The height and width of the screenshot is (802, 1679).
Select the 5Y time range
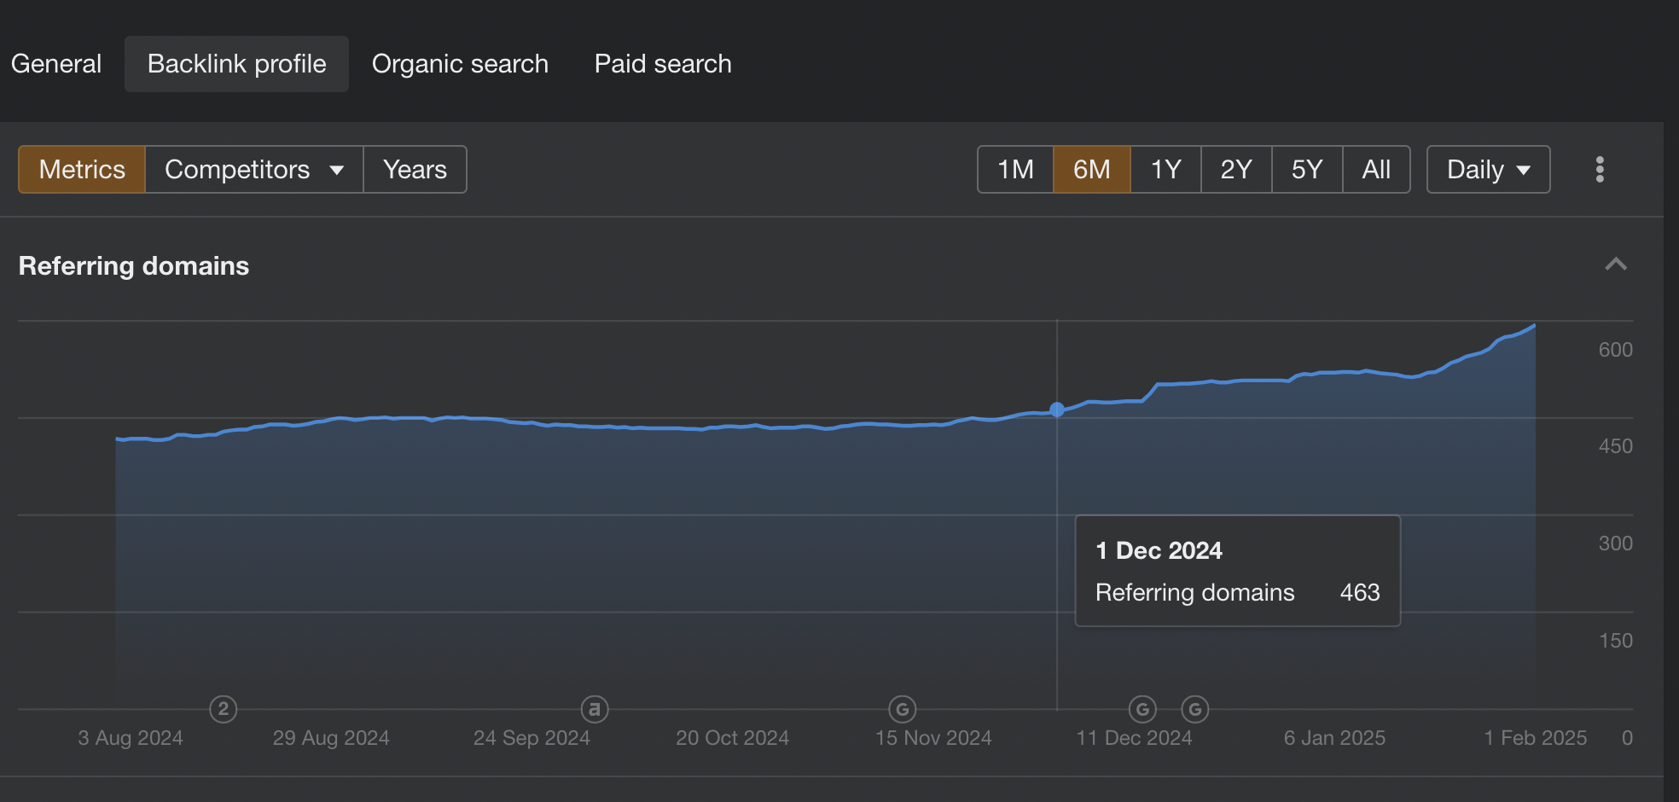1306,169
